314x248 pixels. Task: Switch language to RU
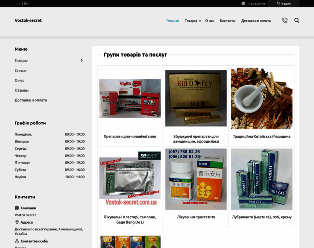26,4
